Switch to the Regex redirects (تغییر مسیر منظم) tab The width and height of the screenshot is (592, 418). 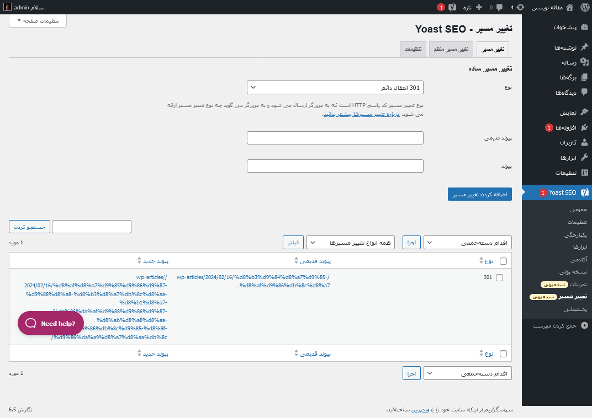(451, 50)
